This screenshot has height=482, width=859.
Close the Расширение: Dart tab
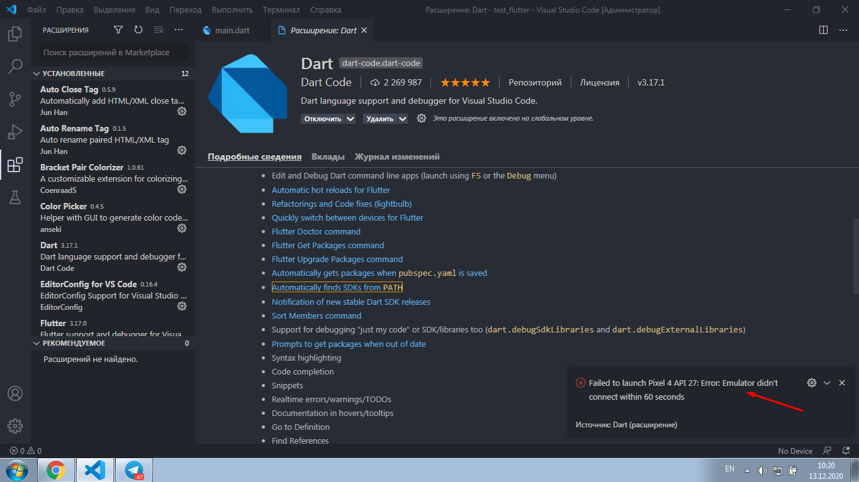point(364,30)
